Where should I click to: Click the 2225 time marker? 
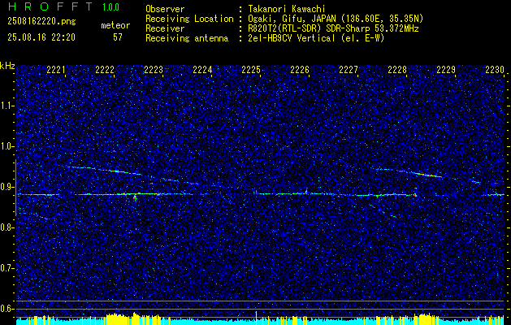click(251, 70)
